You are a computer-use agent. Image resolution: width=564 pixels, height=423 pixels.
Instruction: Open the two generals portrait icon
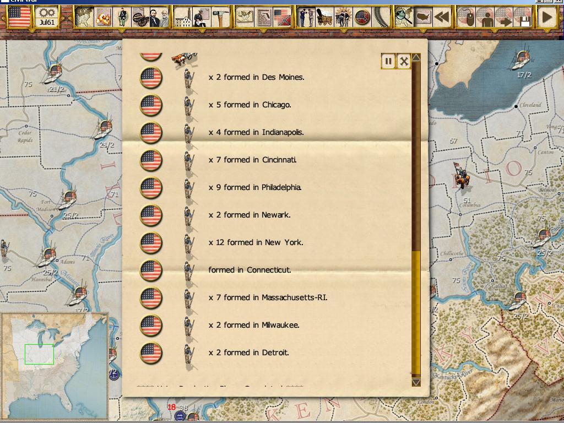pos(159,17)
